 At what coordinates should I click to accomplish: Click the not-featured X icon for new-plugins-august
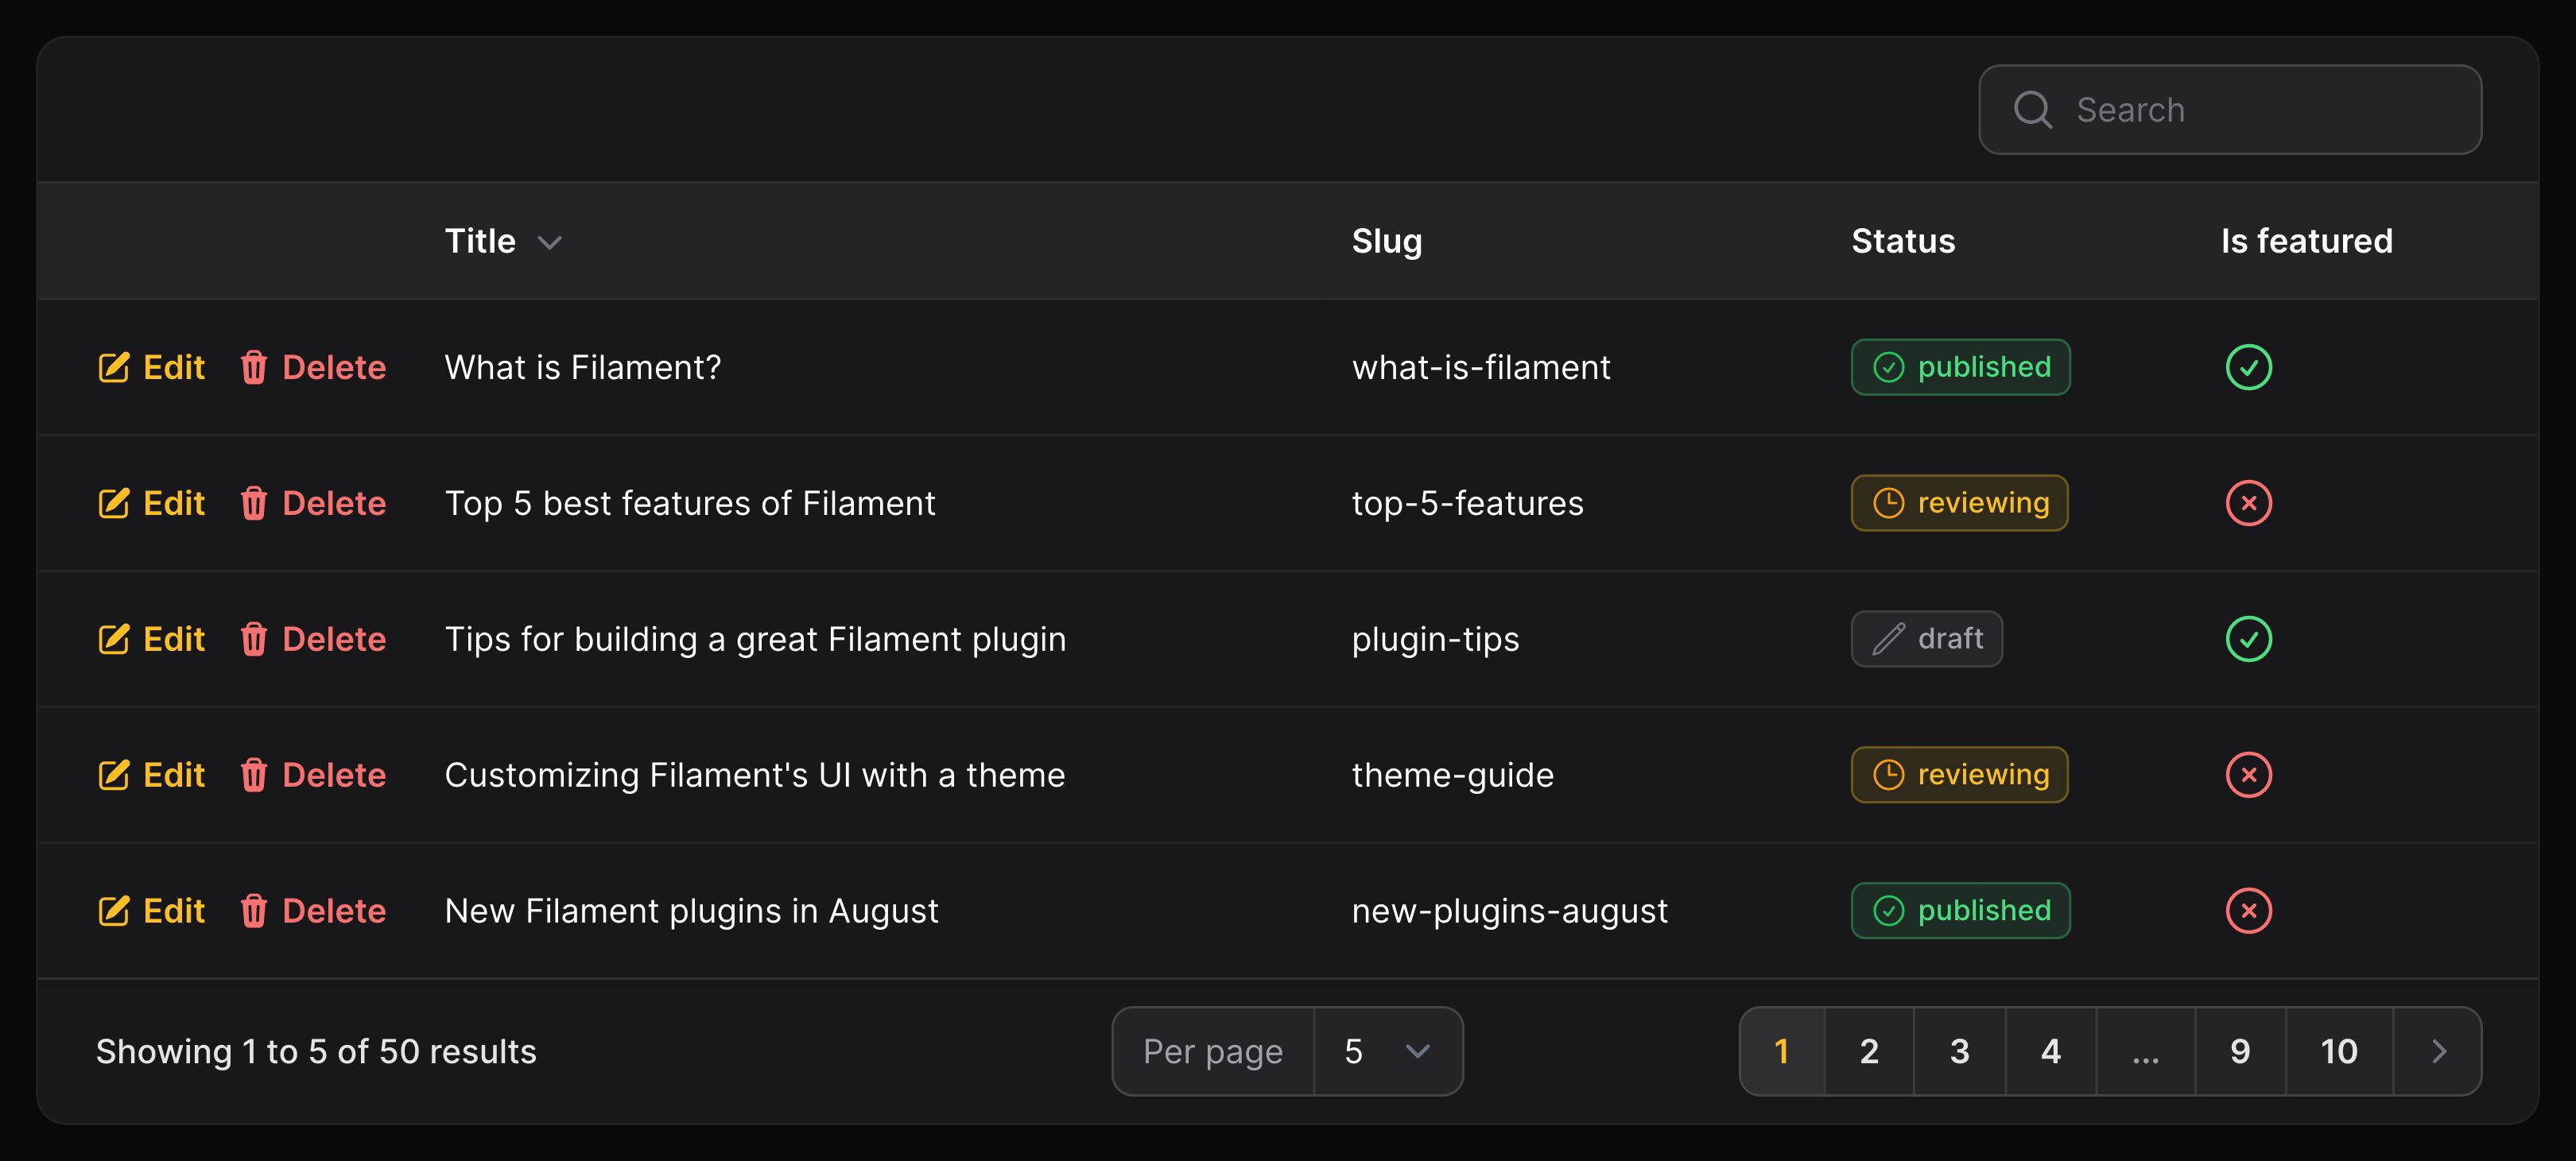(x=2248, y=910)
